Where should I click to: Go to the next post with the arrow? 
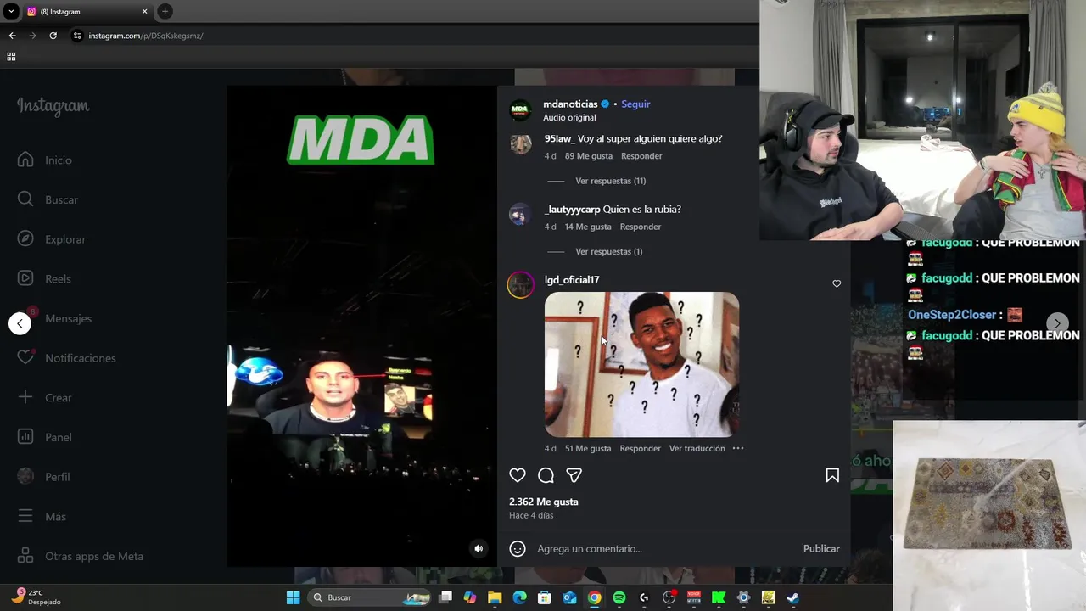click(1057, 323)
